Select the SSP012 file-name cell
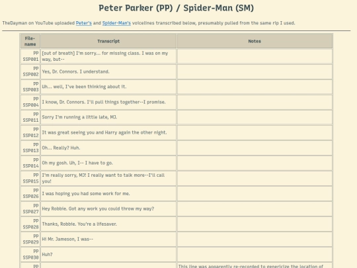The image size is (357, 268). (x=30, y=132)
